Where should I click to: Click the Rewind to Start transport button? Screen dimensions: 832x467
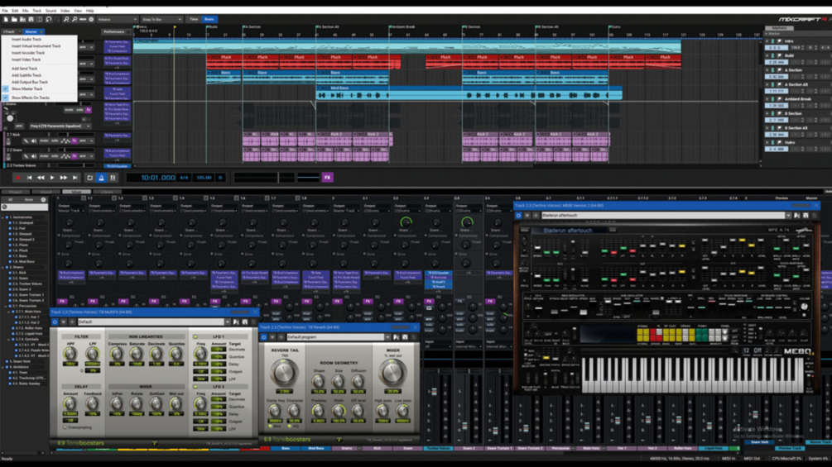click(x=29, y=178)
